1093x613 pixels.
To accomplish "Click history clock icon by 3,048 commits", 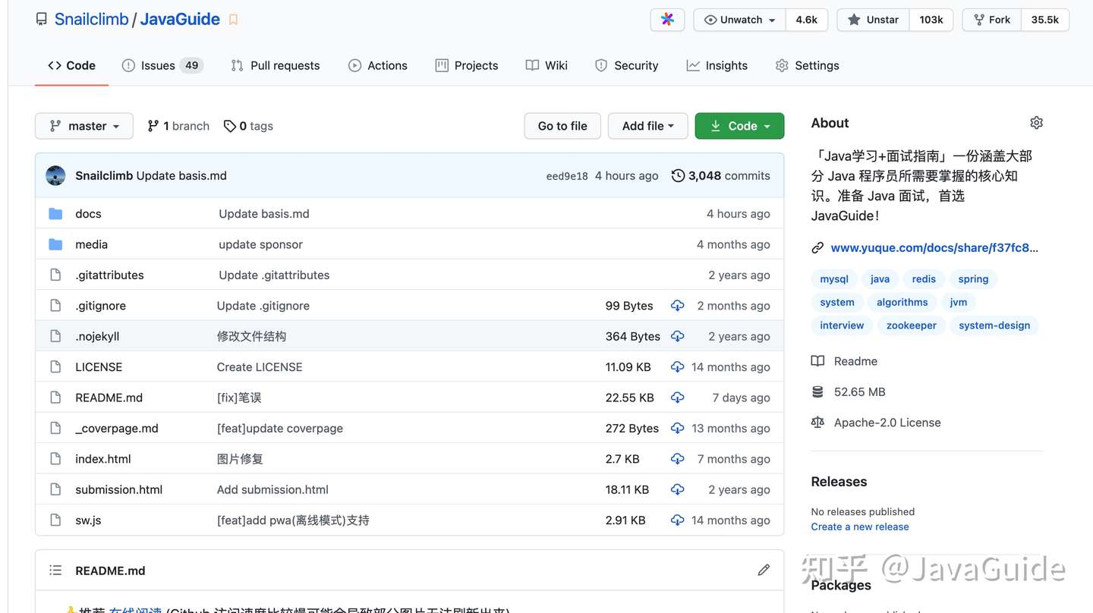I will pyautogui.click(x=678, y=175).
